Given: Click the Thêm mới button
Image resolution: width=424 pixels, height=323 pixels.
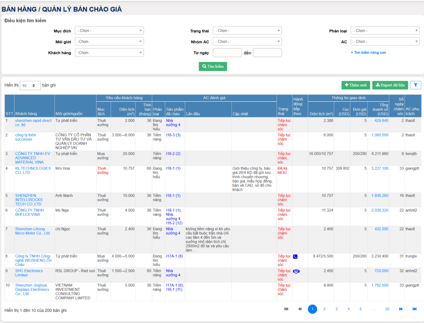Looking at the screenshot, I should [x=356, y=85].
